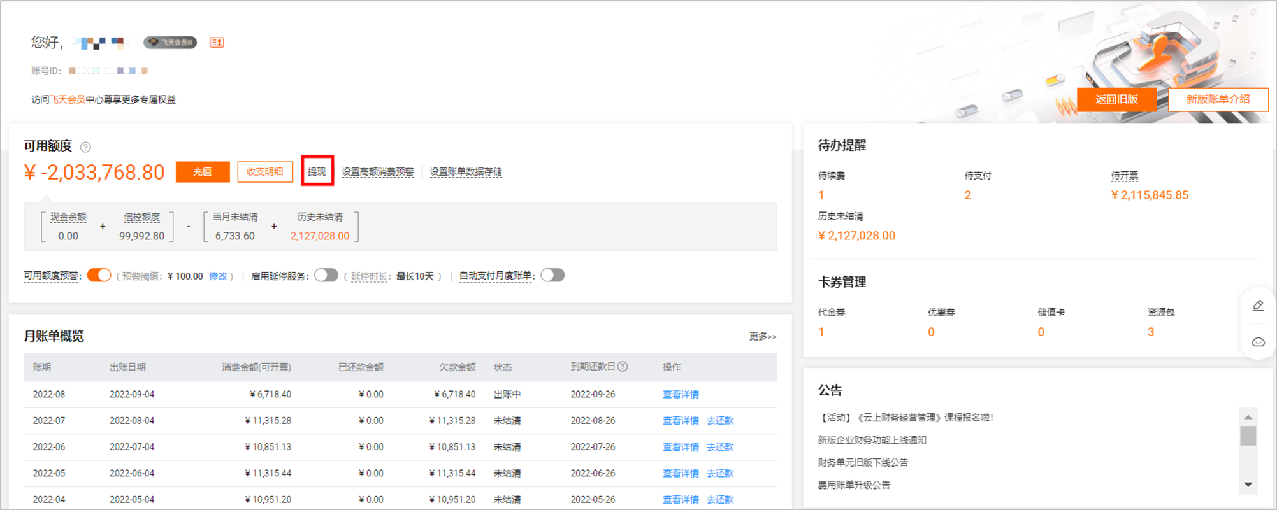Click the 当月未结清 value 6,733.60
Image resolution: width=1277 pixels, height=510 pixels.
click(235, 236)
